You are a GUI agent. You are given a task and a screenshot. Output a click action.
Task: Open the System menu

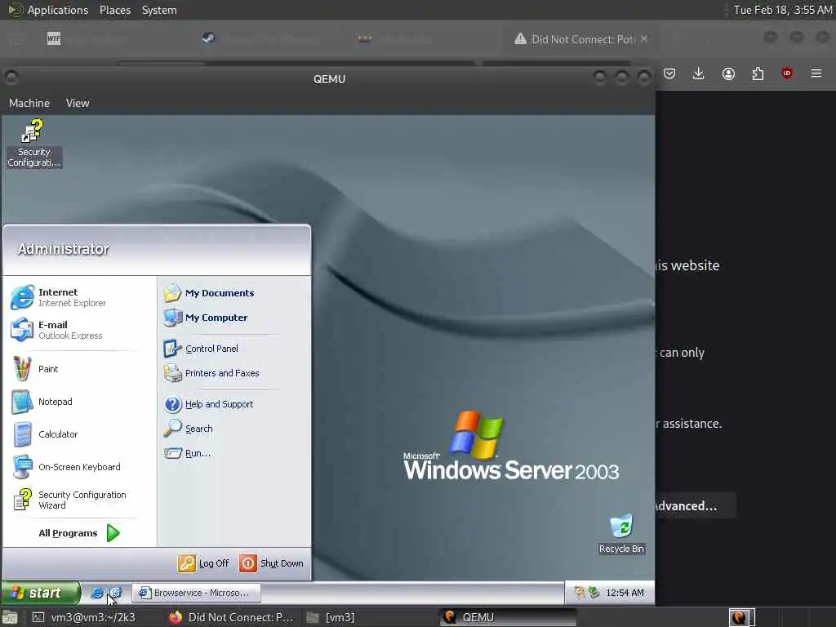coord(159,10)
